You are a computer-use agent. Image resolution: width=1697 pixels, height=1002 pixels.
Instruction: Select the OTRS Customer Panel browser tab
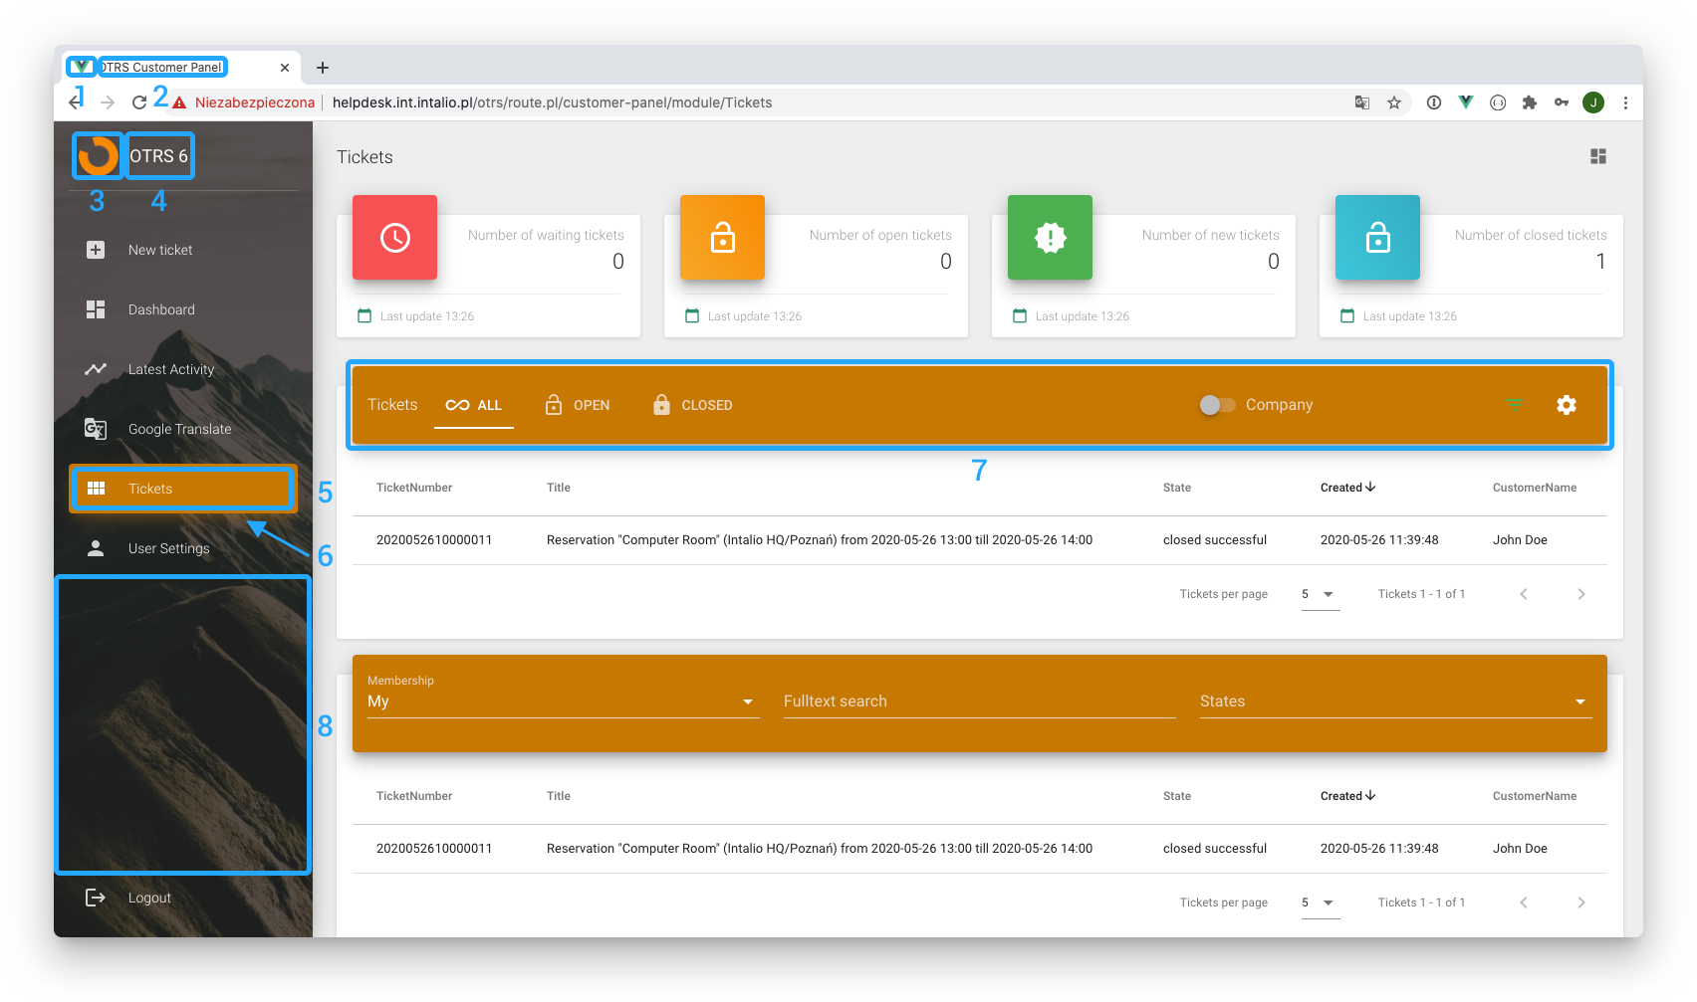[181, 68]
